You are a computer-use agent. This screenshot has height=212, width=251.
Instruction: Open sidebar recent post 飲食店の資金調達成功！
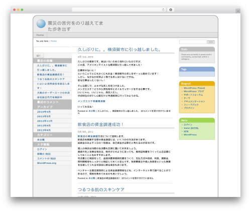[51, 75]
